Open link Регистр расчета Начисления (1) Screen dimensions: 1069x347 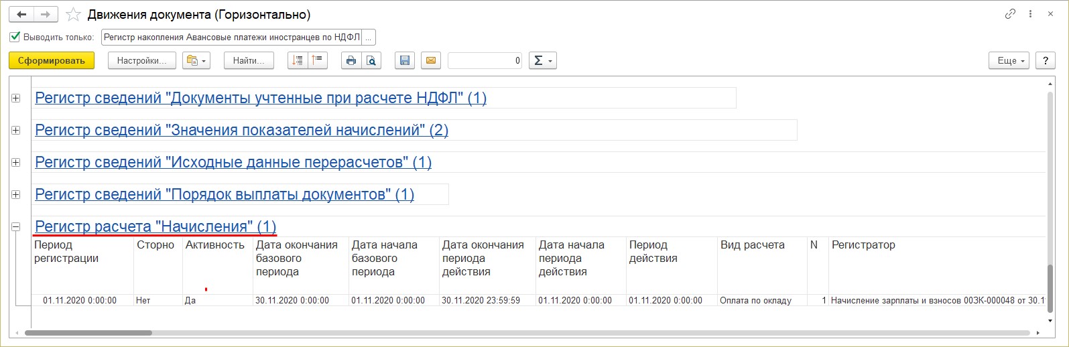pos(155,226)
